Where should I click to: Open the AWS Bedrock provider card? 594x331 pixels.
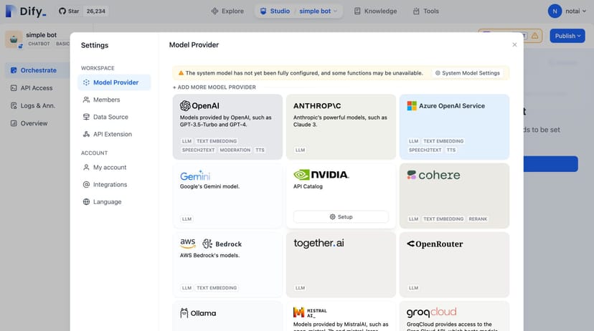click(227, 264)
